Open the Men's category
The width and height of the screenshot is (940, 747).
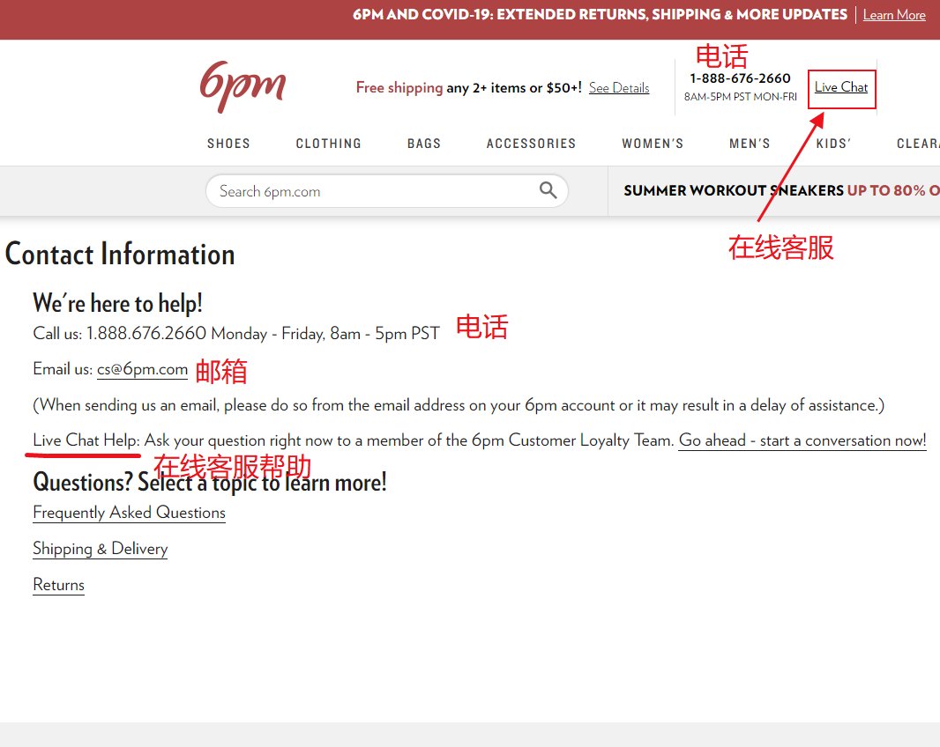click(x=750, y=144)
